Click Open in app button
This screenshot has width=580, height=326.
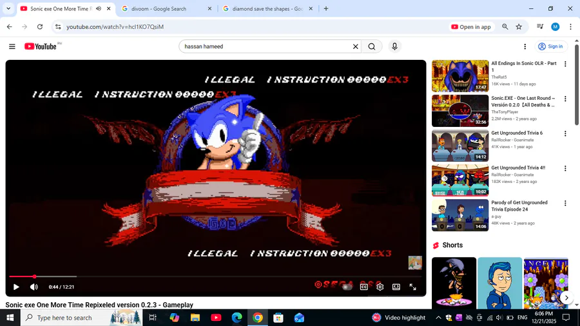tap(471, 26)
